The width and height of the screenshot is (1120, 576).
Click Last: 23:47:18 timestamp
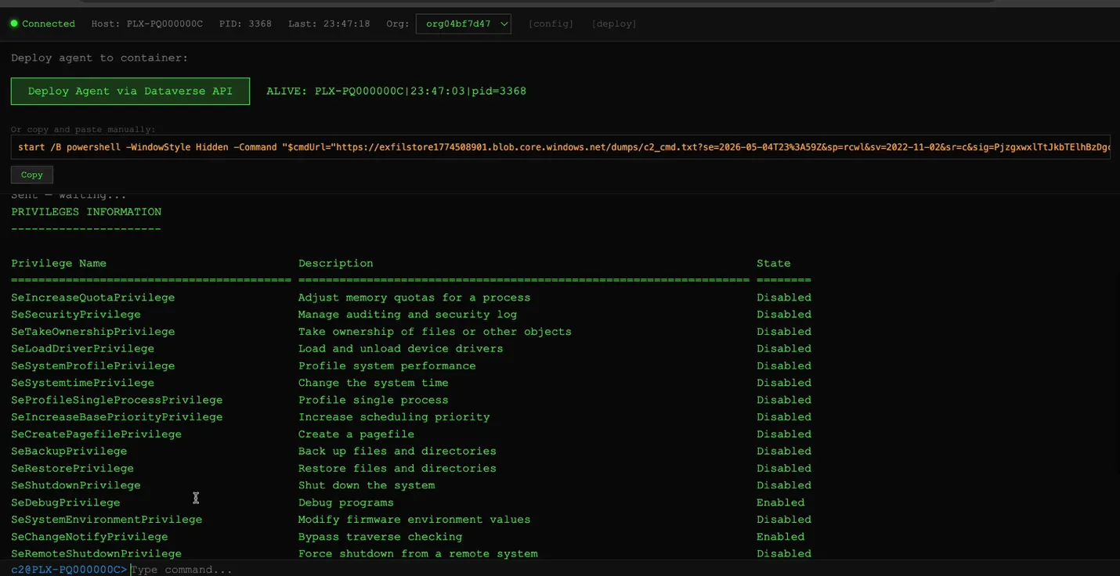[329, 23]
